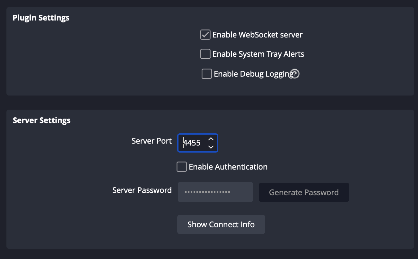The height and width of the screenshot is (259, 418).
Task: Open the Show Connect Info dialog
Action: click(x=221, y=224)
